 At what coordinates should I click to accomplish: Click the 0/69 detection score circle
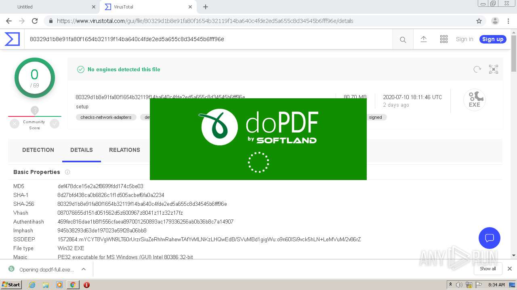click(x=35, y=78)
